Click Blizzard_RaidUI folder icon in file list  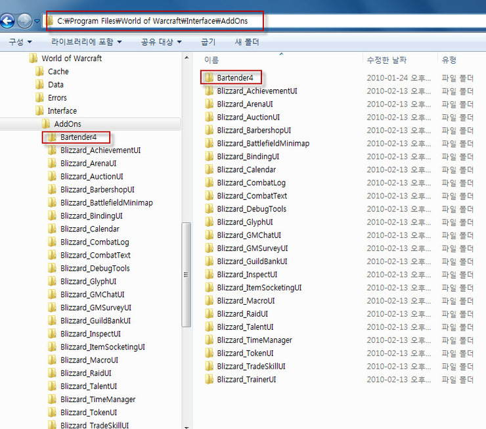pos(210,313)
